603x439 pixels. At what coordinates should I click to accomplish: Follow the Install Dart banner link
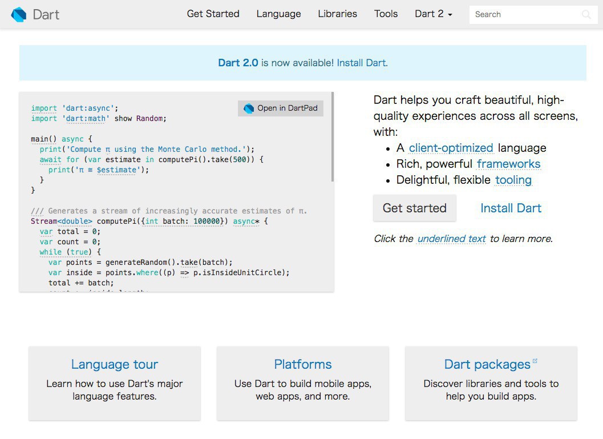[x=362, y=63]
